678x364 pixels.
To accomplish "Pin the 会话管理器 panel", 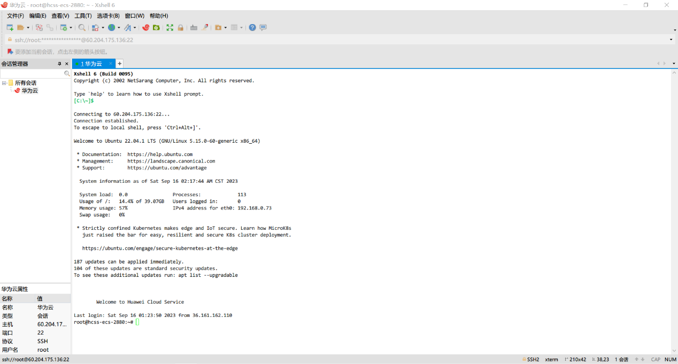I will pos(59,64).
